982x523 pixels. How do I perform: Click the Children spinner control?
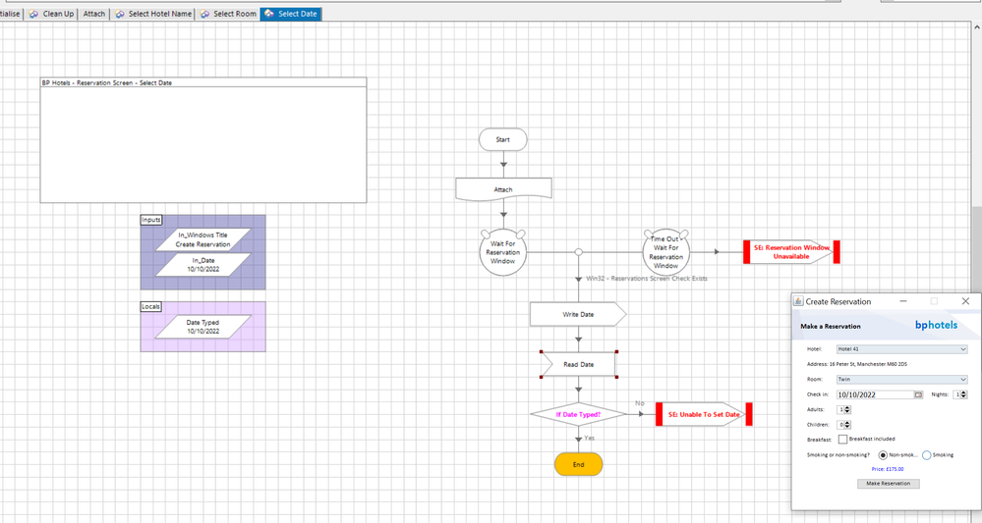(x=844, y=425)
